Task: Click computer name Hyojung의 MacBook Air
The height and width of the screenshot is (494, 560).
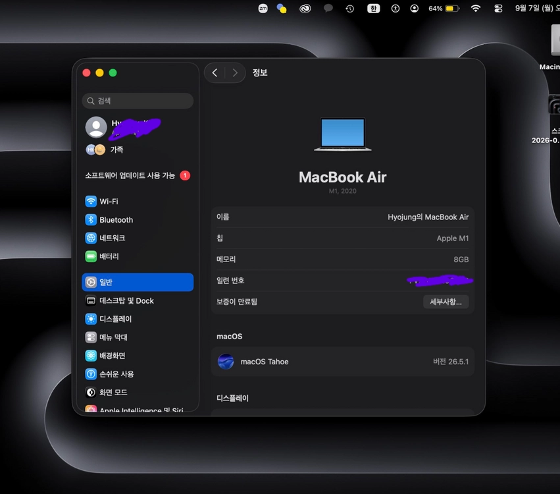Action: 428,217
